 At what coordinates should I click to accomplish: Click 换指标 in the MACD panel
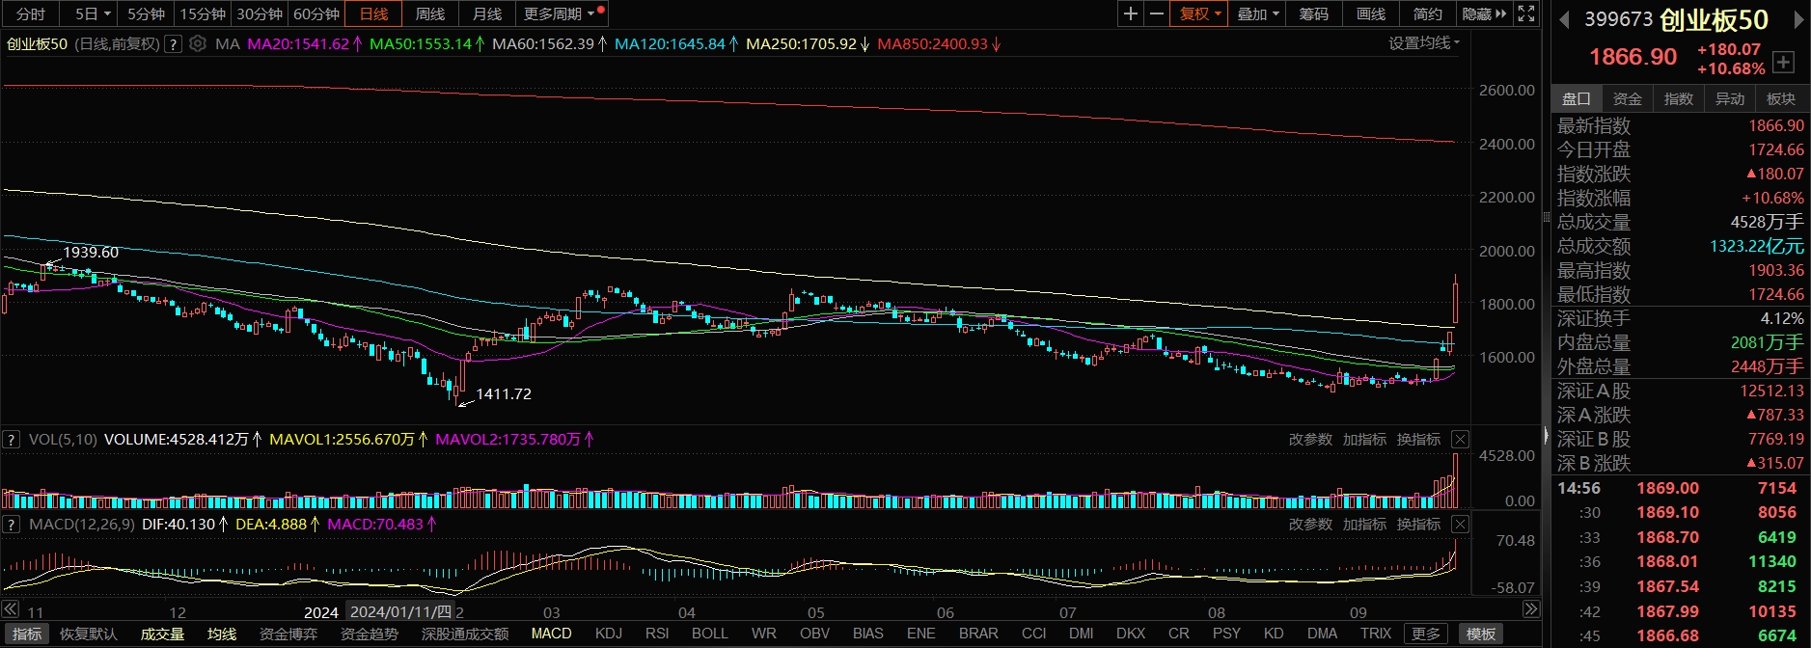click(1418, 525)
